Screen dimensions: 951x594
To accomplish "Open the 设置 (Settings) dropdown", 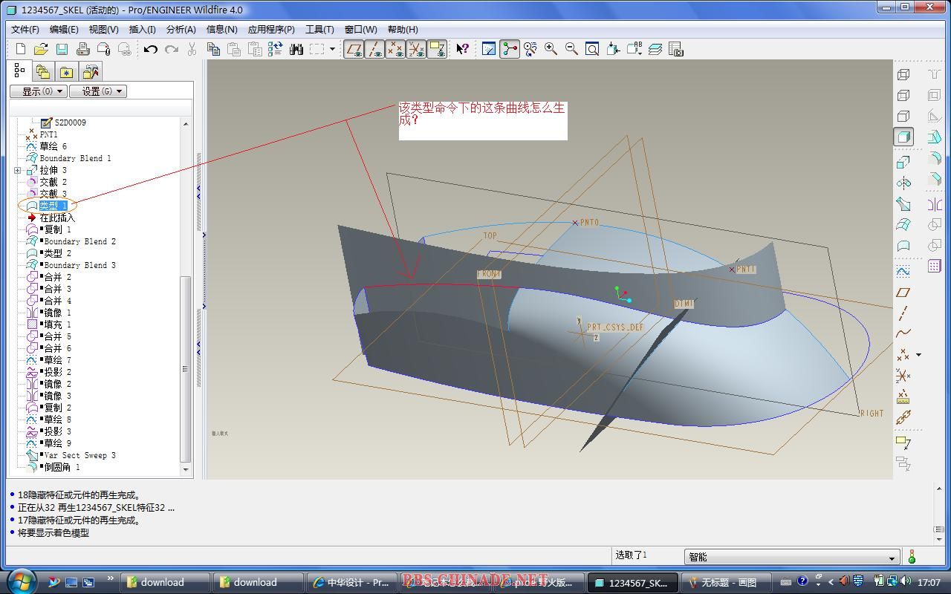I will 98,91.
